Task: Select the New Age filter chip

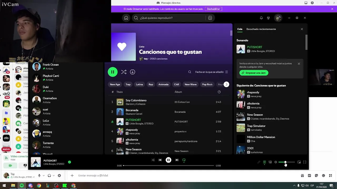Action: tap(115, 85)
